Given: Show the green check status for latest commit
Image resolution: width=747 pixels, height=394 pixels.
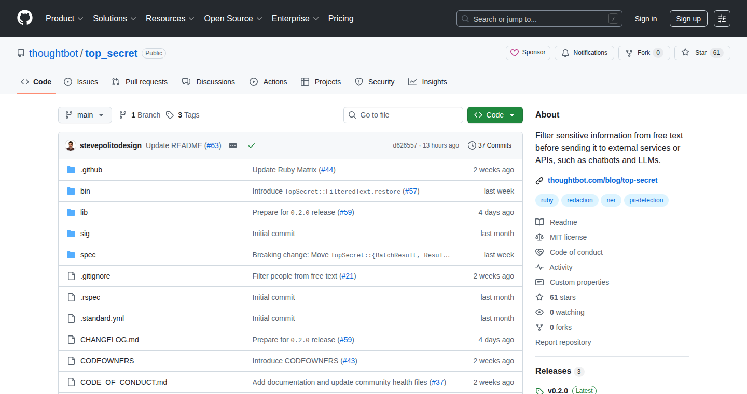Looking at the screenshot, I should pos(252,145).
